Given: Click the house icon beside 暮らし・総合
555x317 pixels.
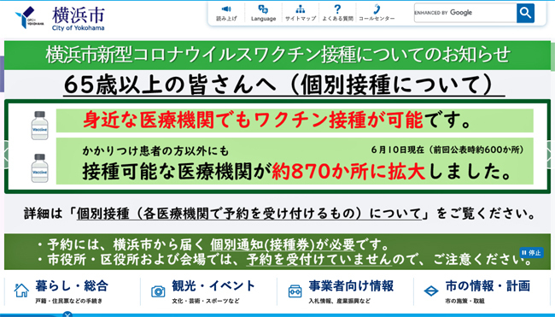Looking at the screenshot, I should tap(21, 291).
